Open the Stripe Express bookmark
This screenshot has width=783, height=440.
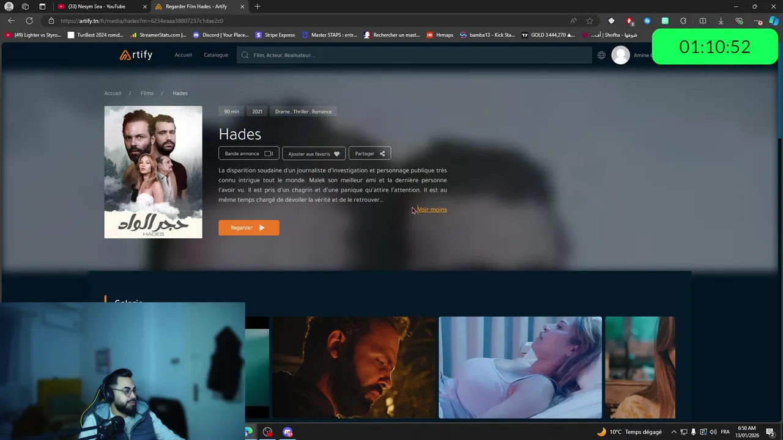point(275,35)
